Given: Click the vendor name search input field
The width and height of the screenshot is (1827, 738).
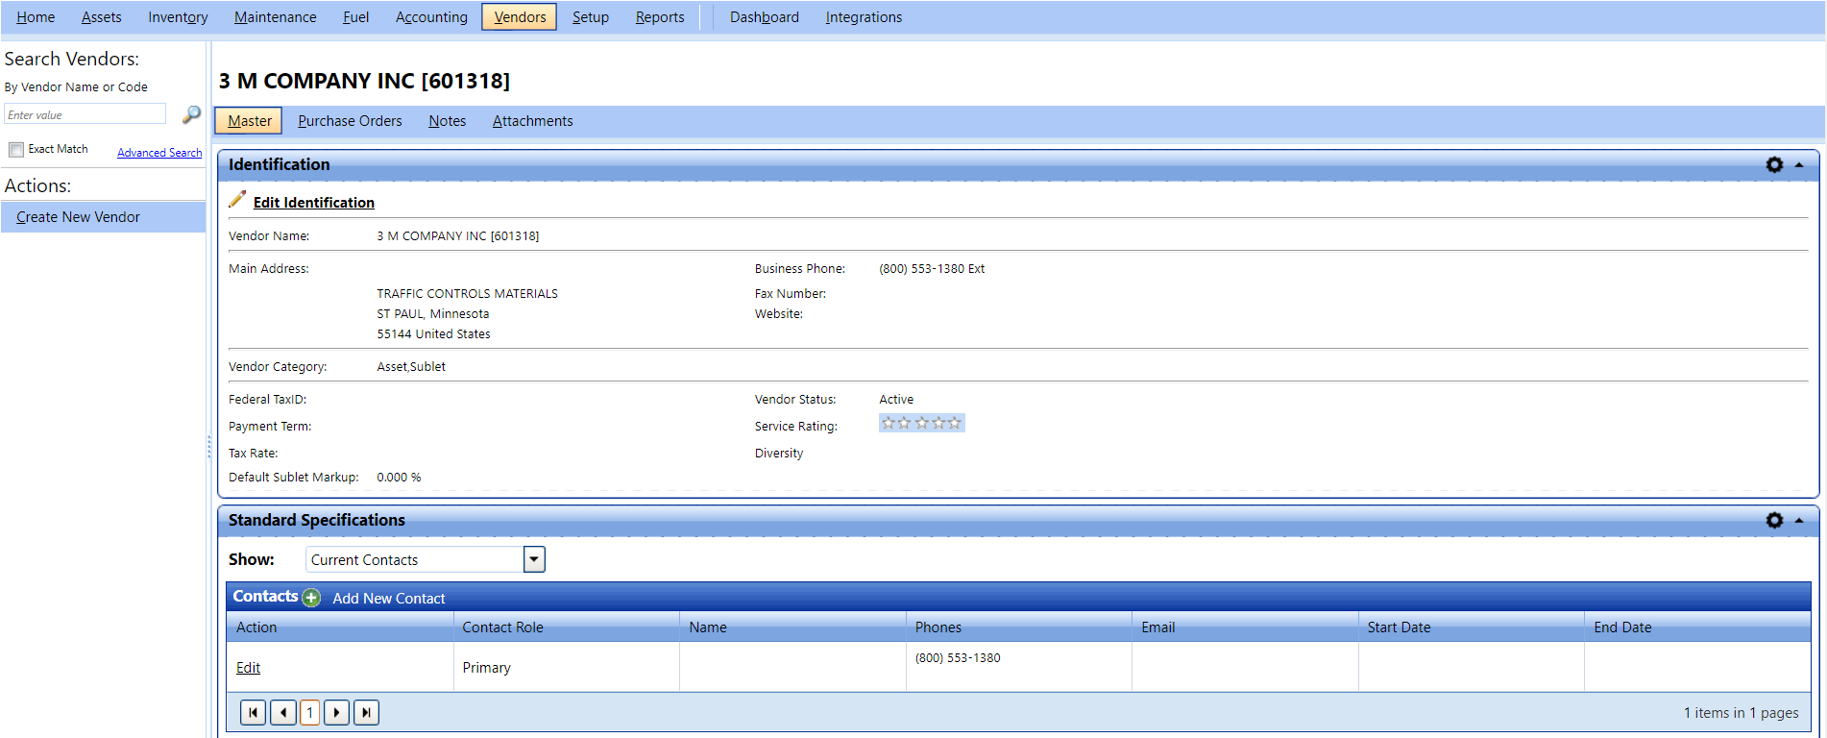Looking at the screenshot, I should click(85, 114).
